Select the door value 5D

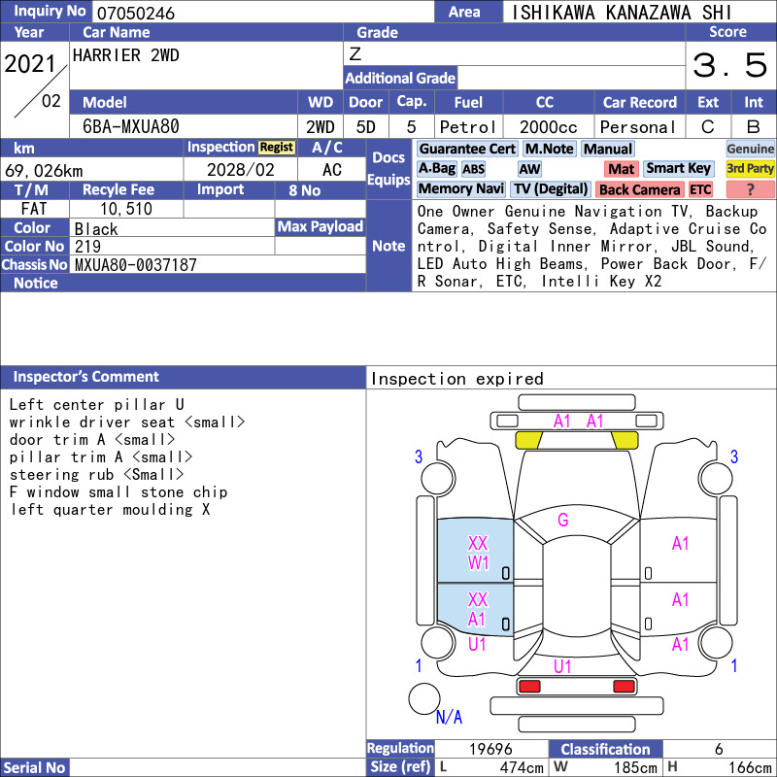366,127
